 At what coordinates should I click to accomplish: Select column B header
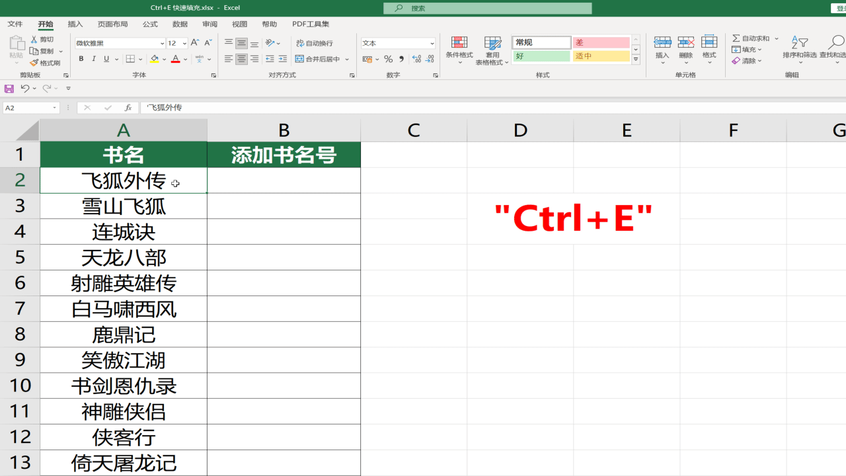[284, 130]
